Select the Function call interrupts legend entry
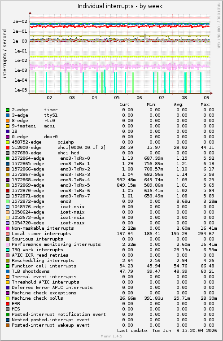The image size is (223, 341). click(x=44, y=266)
